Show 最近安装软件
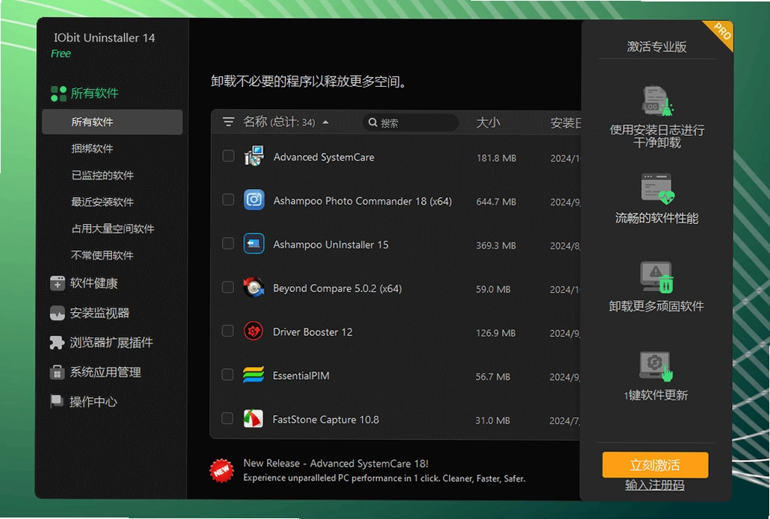Image resolution: width=770 pixels, height=519 pixels. (x=103, y=202)
